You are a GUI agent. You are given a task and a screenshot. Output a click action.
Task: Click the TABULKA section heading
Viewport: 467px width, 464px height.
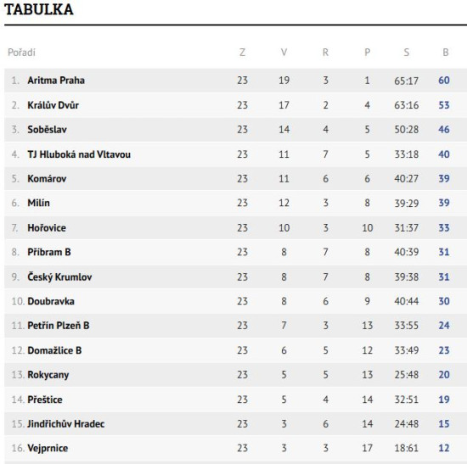[x=39, y=9]
